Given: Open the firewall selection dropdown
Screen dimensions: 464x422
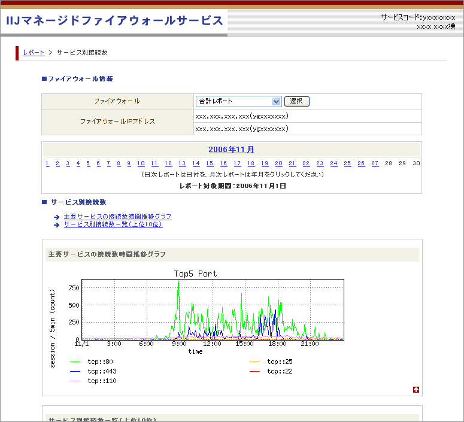Looking at the screenshot, I should coord(238,102).
